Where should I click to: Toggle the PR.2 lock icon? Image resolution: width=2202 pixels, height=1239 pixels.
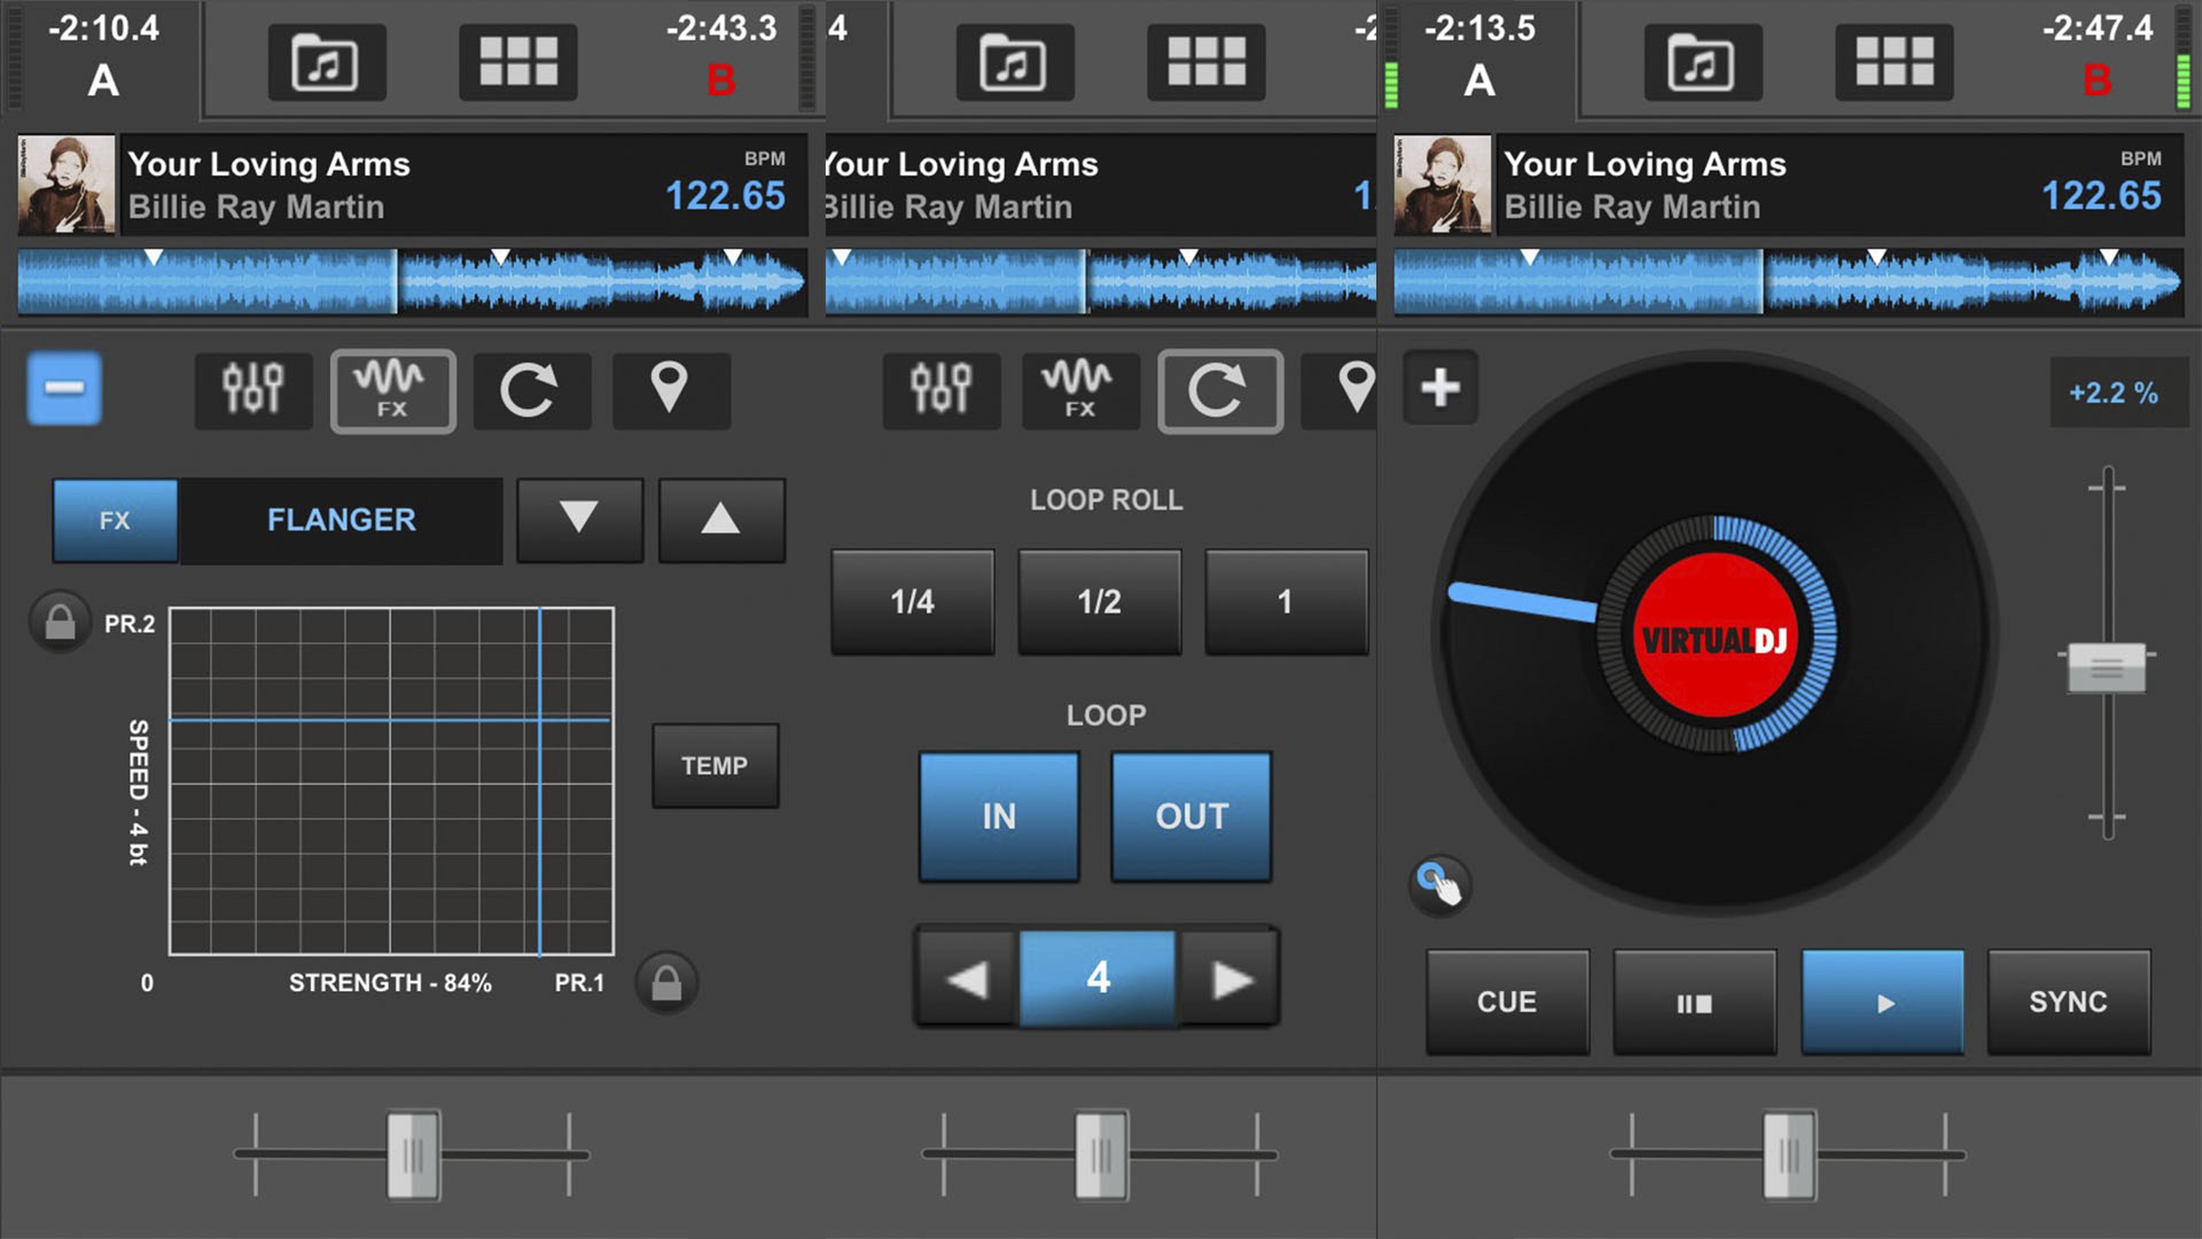tap(60, 622)
